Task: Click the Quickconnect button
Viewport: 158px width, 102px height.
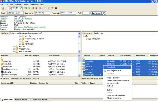Action: pyautogui.click(x=97, y=13)
